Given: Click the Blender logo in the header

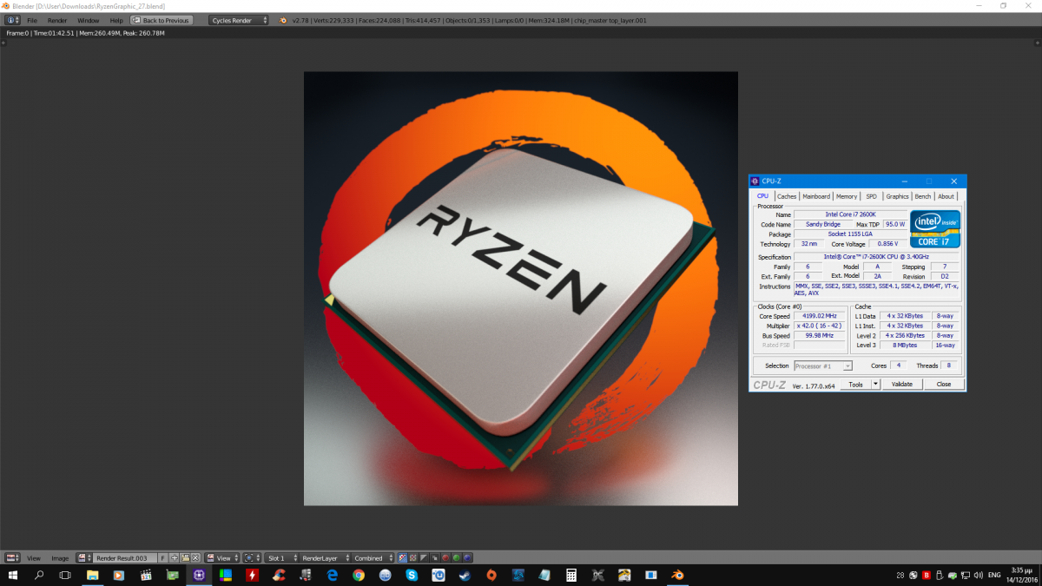Looking at the screenshot, I should [x=283, y=20].
